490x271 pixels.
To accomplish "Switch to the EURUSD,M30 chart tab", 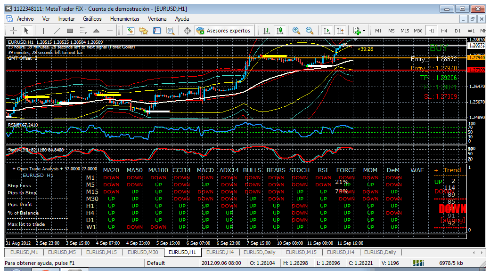I will 144,252.
